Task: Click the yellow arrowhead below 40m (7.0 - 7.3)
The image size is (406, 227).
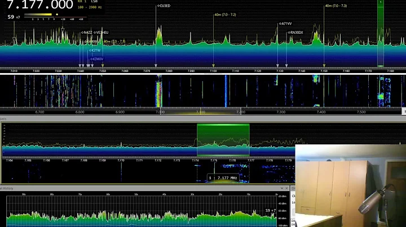Action: (324, 66)
